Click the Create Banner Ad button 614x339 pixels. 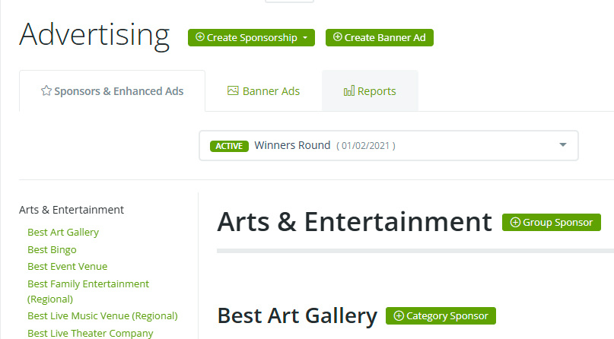tap(380, 37)
